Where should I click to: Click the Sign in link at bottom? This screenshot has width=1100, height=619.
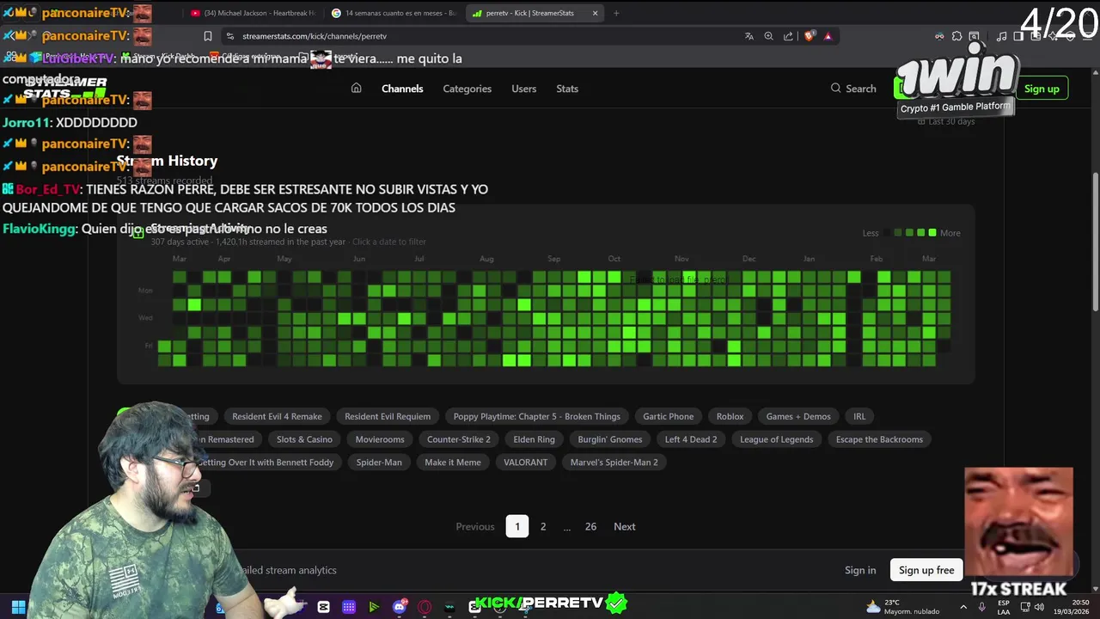click(x=860, y=570)
